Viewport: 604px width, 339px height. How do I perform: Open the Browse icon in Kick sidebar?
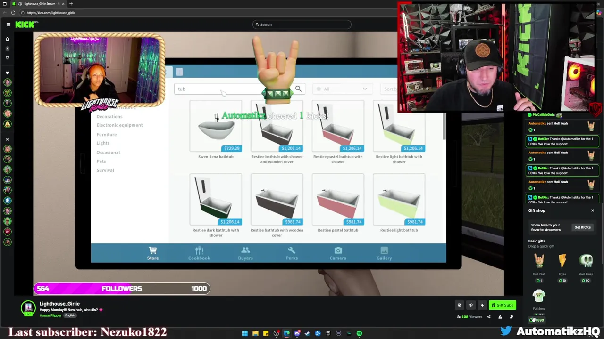(x=8, y=48)
